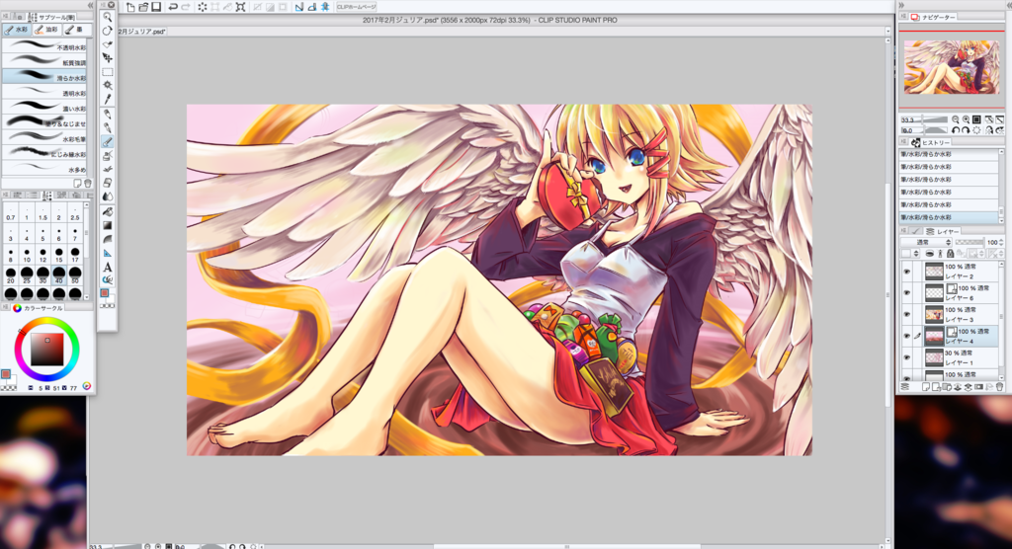Screen dimensions: 1012x549
Task: Click the Redo arrow in command bar
Action: click(x=185, y=7)
